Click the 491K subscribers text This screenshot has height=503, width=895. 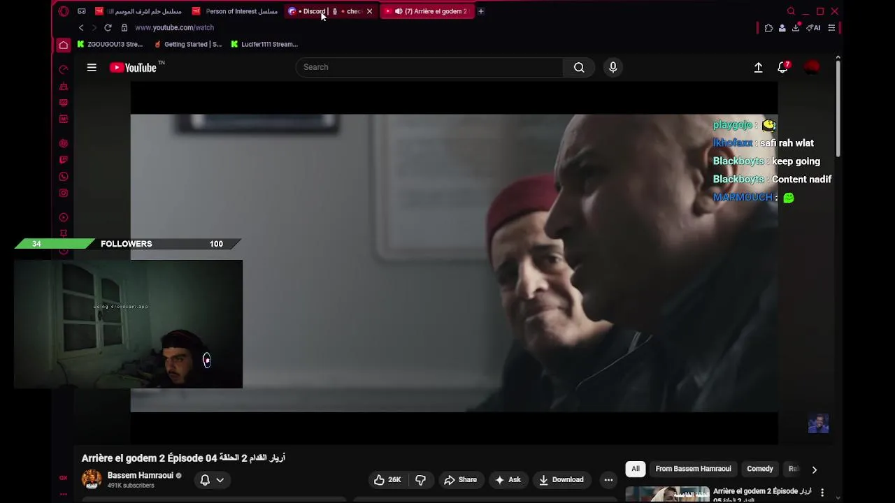pos(131,486)
